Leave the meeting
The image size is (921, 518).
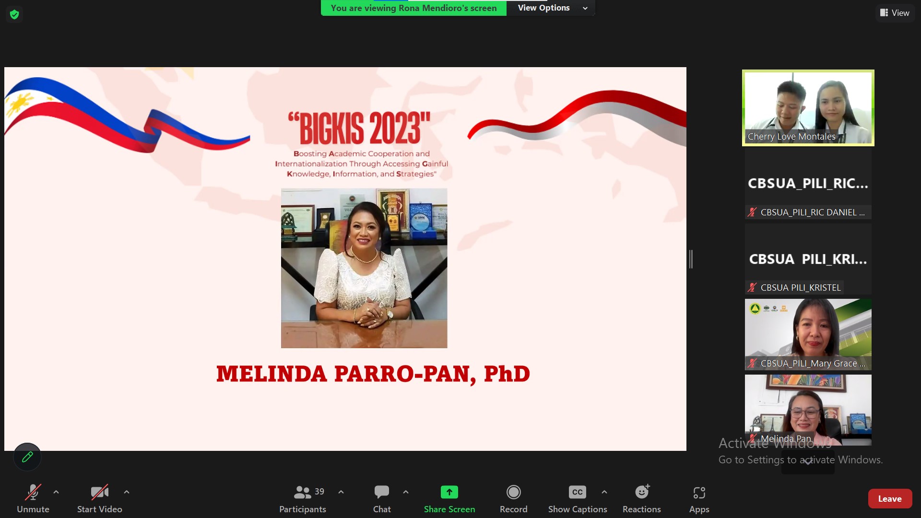coord(889,499)
